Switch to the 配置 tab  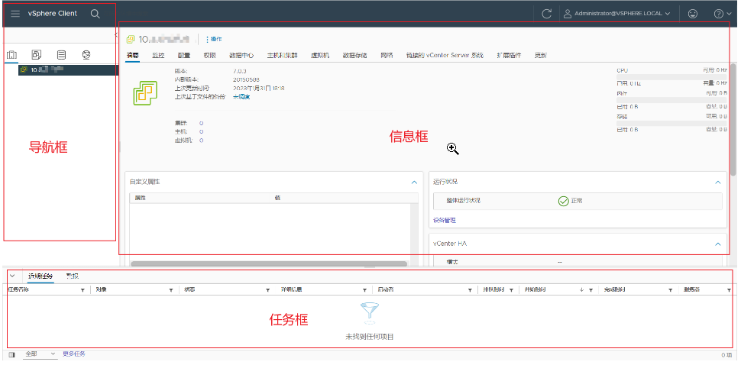point(184,55)
